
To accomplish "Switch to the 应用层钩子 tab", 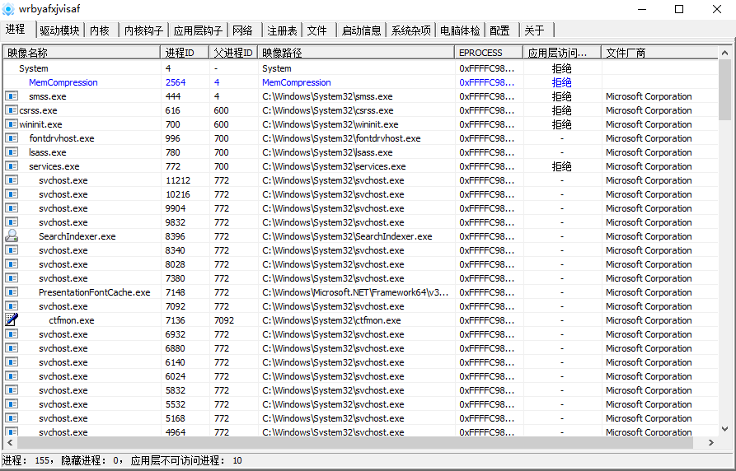I will click(x=198, y=30).
